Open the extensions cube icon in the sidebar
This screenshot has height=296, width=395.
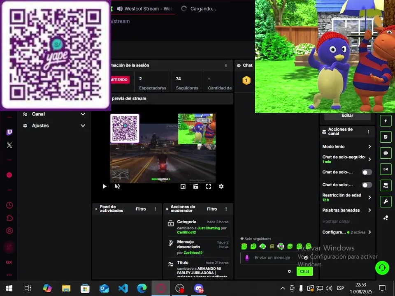tap(9, 218)
